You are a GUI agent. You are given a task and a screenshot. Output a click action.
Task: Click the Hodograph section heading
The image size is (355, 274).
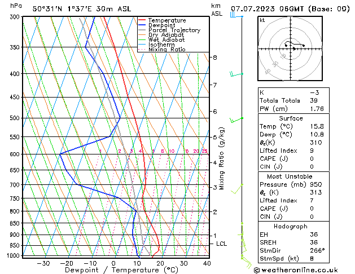[291, 226]
